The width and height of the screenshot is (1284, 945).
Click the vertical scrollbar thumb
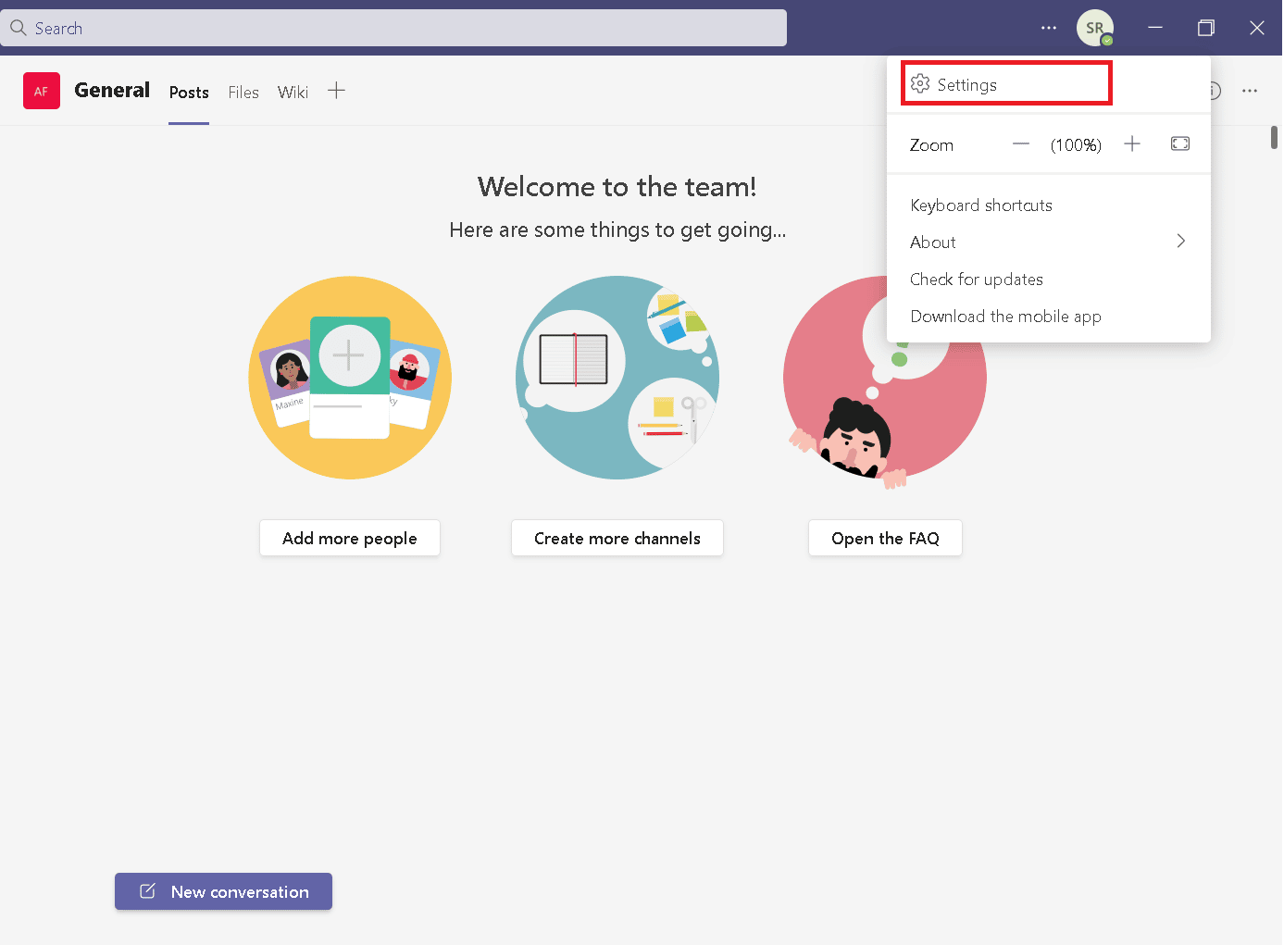(x=1275, y=138)
